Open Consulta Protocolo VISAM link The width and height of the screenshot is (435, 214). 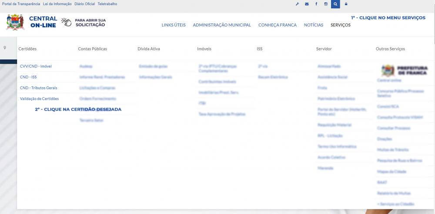[400, 117]
